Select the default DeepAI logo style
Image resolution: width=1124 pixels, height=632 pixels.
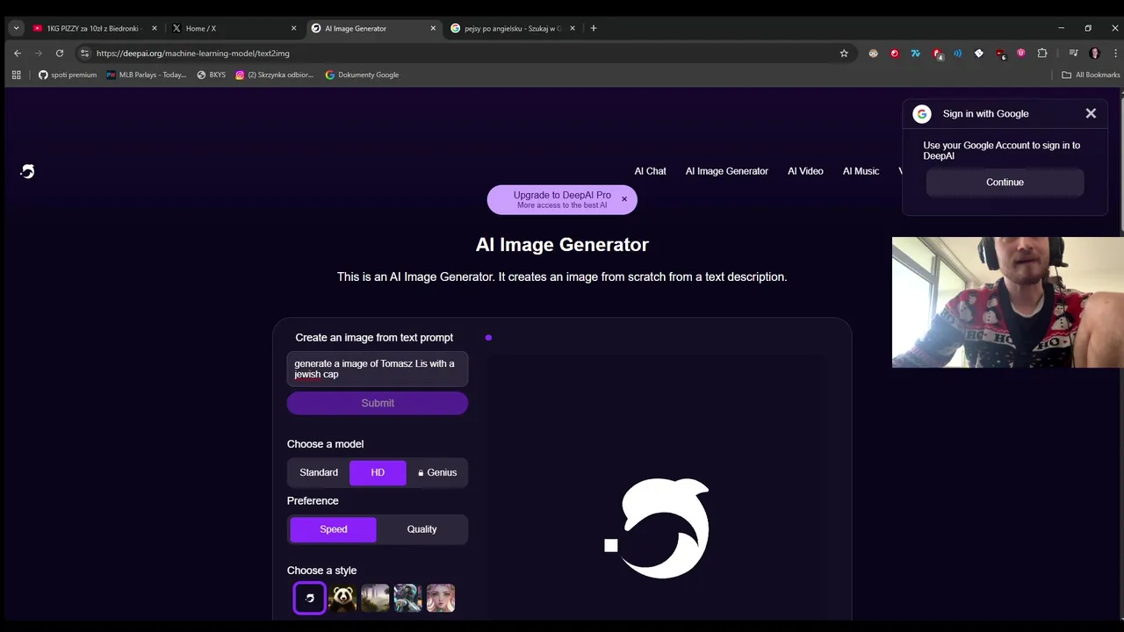pos(310,598)
